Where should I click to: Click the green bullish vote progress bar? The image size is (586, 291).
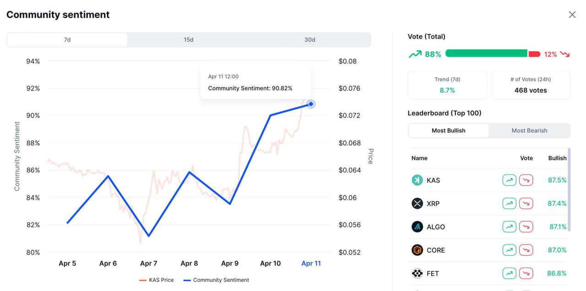[x=486, y=54]
